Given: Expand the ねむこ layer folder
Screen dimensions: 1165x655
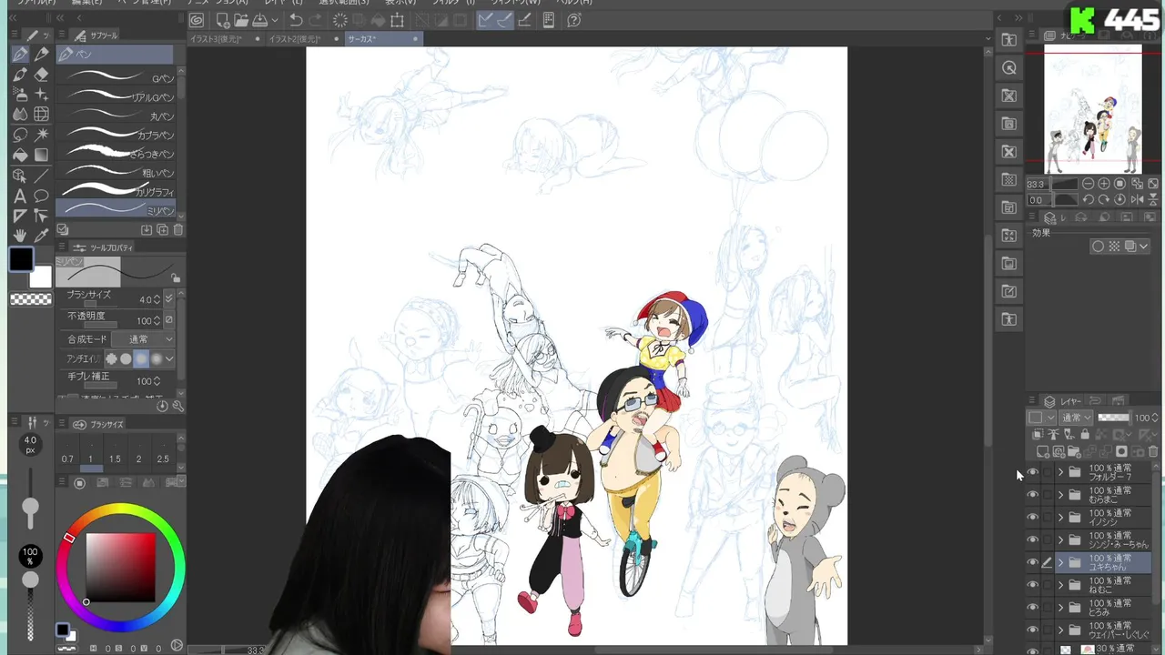Looking at the screenshot, I should [1060, 585].
